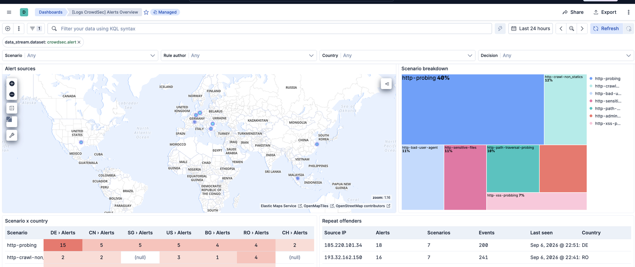Click the map expand-arrows control
This screenshot has width=635, height=267.
pyautogui.click(x=10, y=119)
